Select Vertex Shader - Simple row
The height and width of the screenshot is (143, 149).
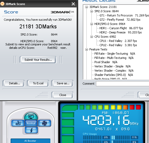point(112,66)
